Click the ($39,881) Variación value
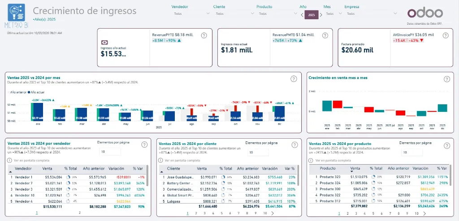Viewport: 459px width, 221px height. click(124, 177)
